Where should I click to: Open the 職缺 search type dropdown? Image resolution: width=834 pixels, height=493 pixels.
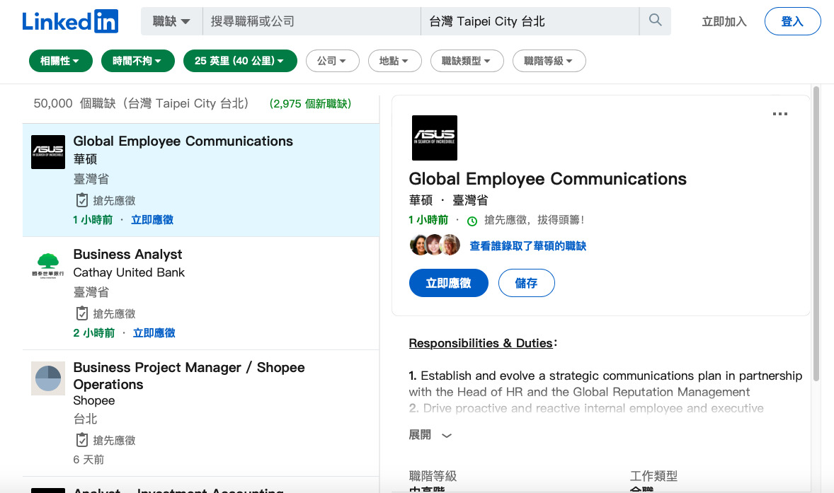(171, 21)
